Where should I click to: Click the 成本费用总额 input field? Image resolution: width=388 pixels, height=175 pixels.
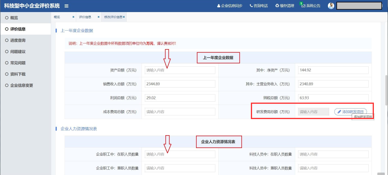click(180, 111)
